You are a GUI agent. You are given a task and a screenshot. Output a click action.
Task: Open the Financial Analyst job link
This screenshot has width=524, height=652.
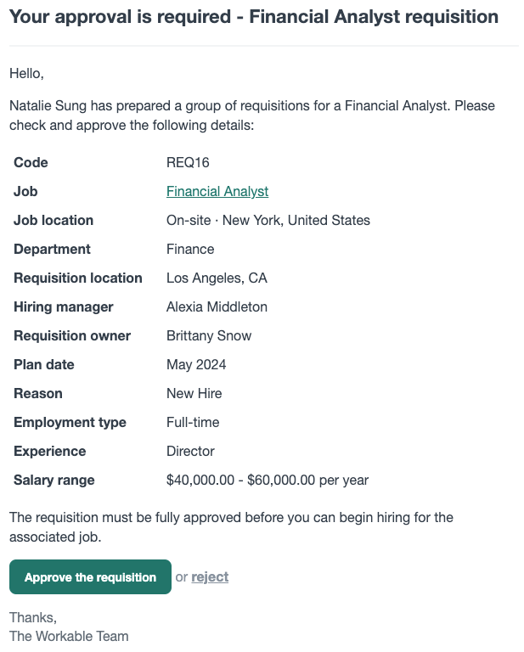click(217, 191)
